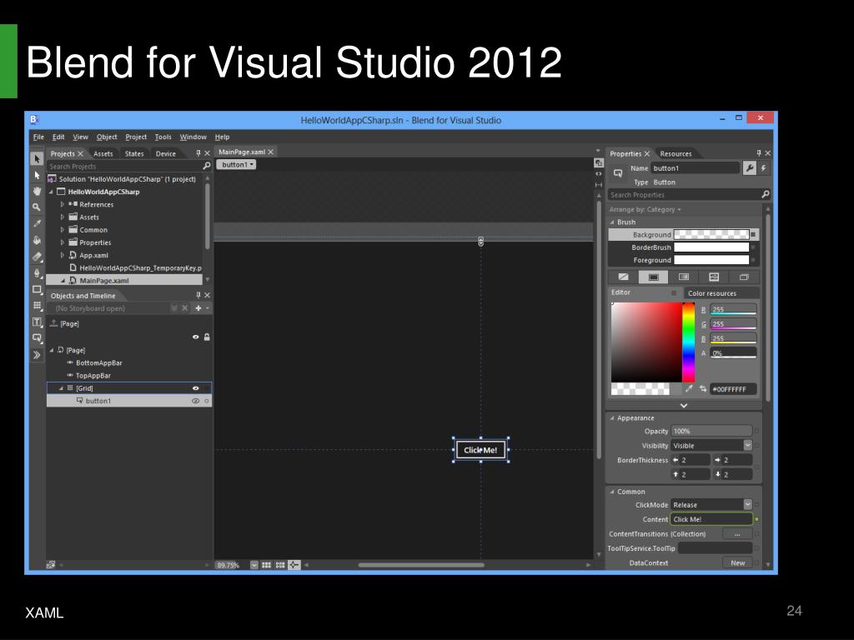The height and width of the screenshot is (640, 854).
Task: Pick the color eyedropper beside the hex value
Action: [x=689, y=388]
